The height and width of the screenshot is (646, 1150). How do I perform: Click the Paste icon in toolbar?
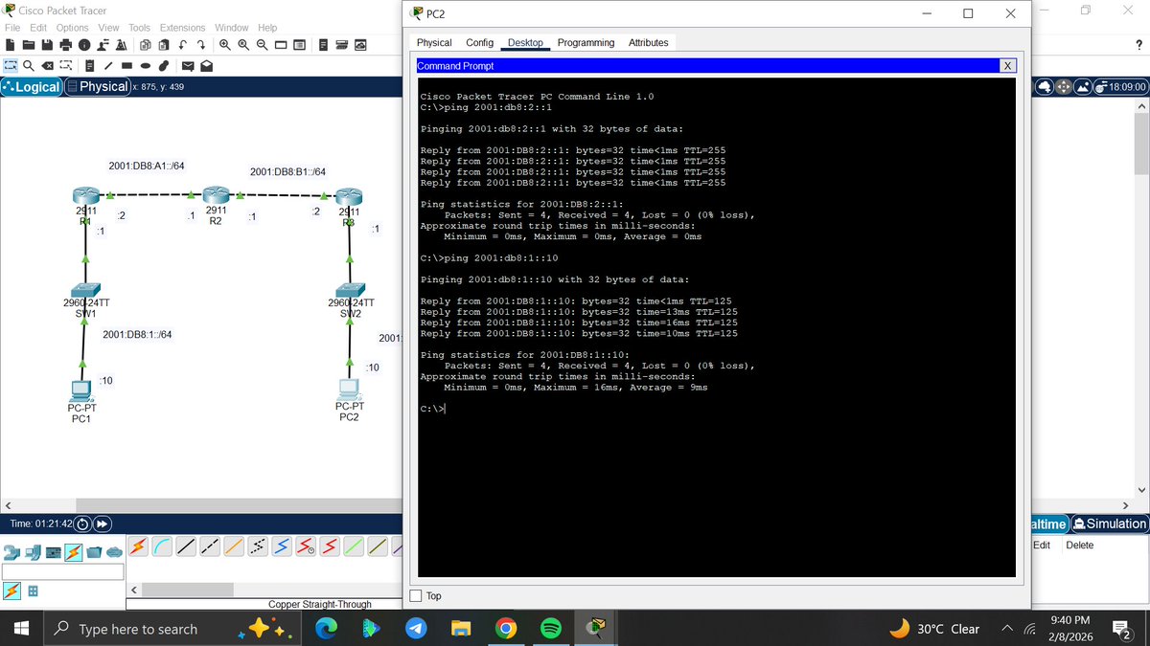164,45
